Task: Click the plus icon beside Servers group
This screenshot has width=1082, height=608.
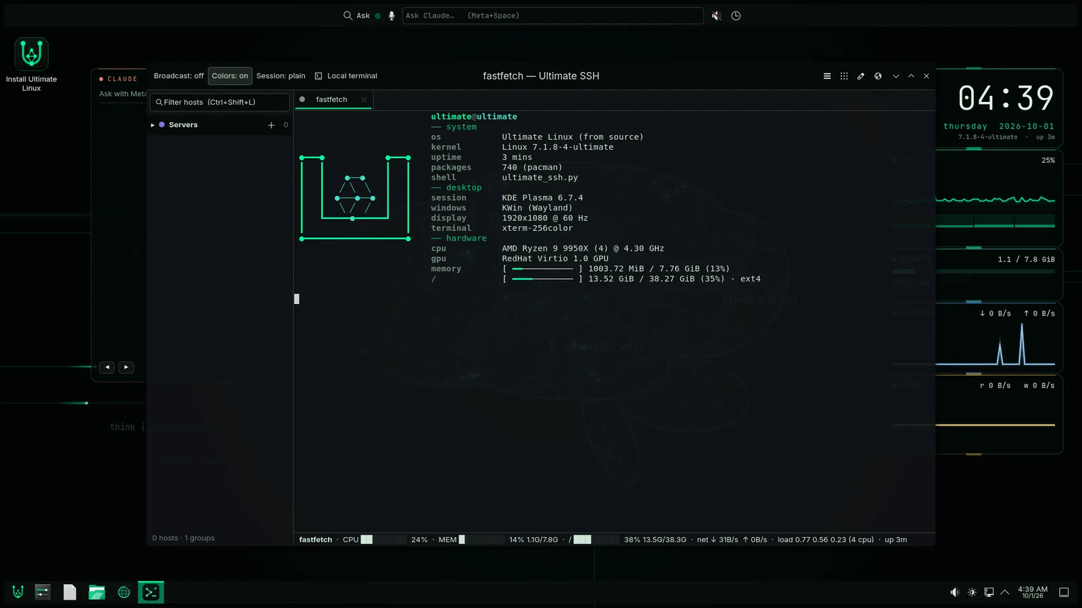Action: (271, 125)
